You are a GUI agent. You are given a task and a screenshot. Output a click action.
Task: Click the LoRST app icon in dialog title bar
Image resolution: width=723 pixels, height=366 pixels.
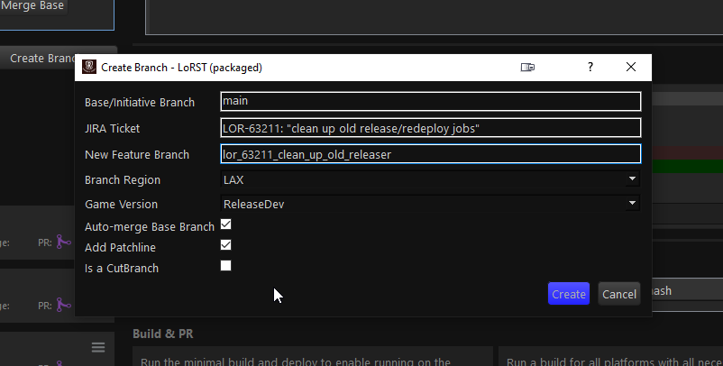(89, 68)
